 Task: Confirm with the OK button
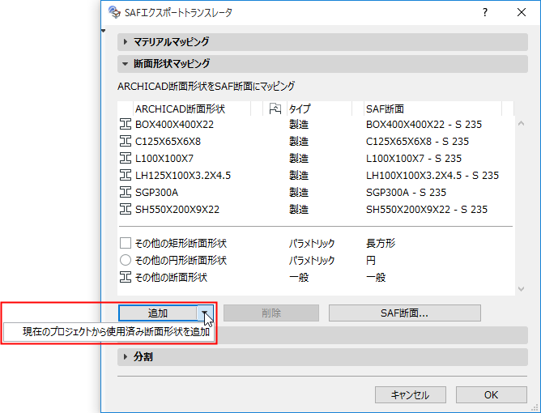[x=492, y=394]
